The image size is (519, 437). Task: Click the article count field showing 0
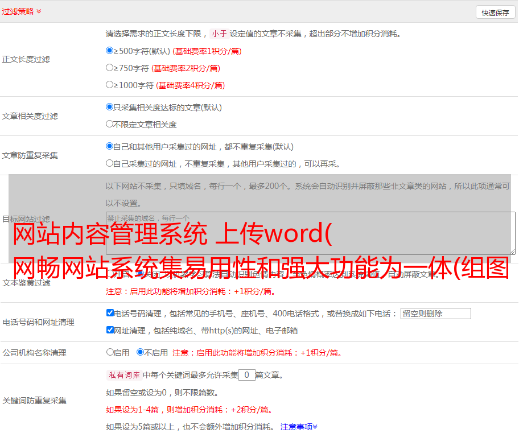tap(246, 375)
